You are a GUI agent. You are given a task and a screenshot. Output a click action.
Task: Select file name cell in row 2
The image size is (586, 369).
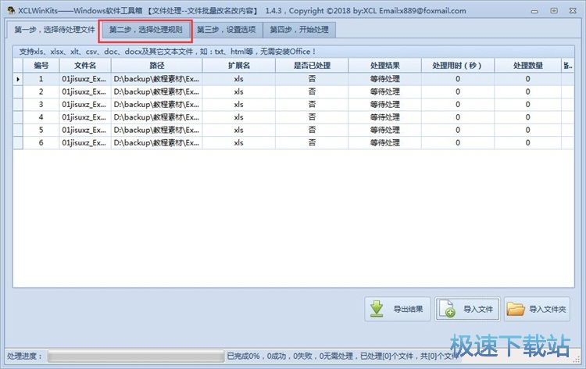(85, 91)
